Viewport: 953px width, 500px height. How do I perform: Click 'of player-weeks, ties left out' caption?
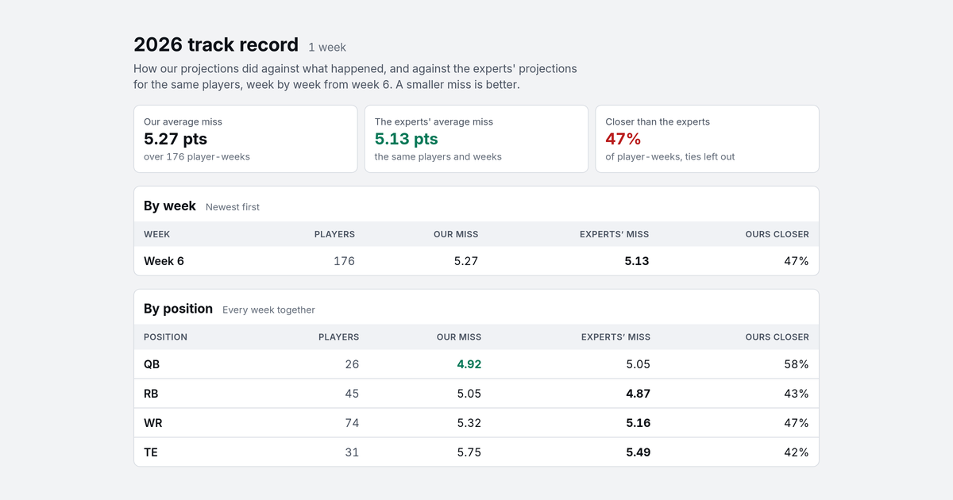click(x=670, y=157)
